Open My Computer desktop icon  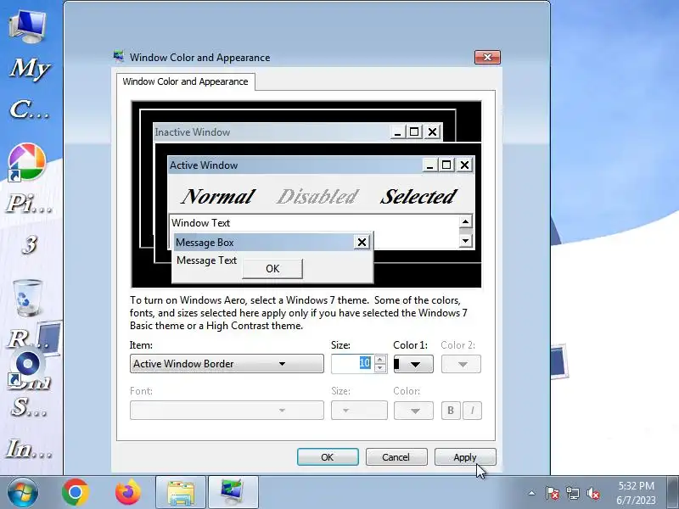27,27
